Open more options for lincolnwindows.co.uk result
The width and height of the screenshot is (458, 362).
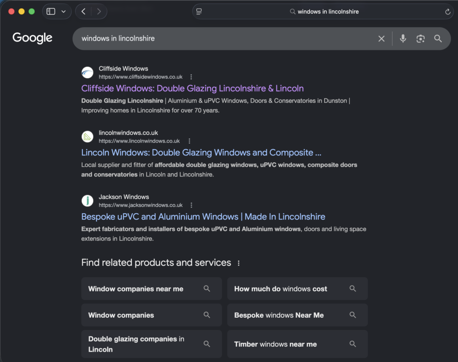click(x=189, y=141)
